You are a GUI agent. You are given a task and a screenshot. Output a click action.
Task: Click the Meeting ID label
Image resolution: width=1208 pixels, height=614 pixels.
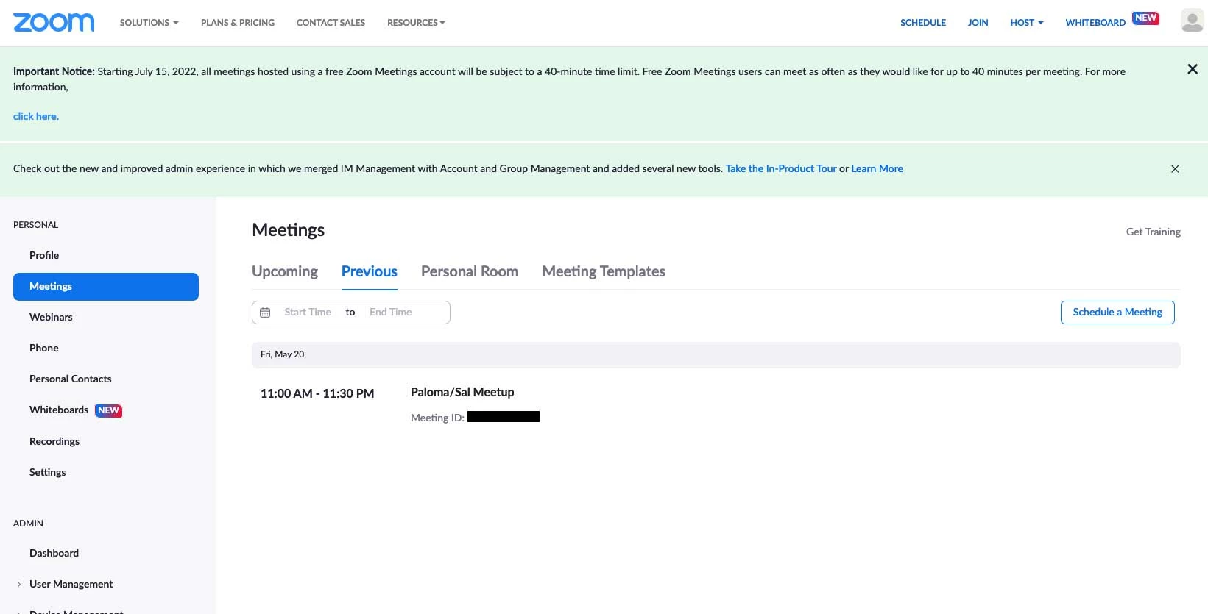437,418
